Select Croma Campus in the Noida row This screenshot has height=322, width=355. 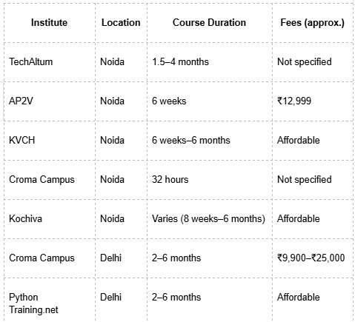pos(49,180)
